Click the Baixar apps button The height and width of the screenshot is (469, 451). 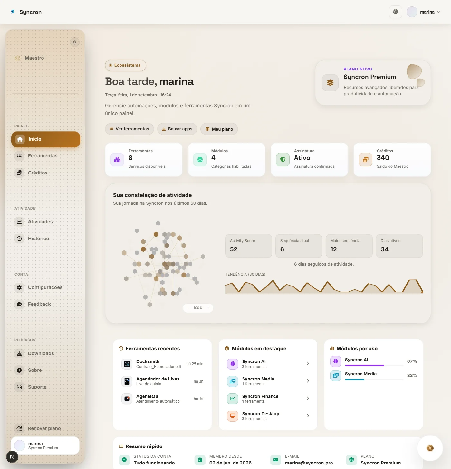[177, 129]
